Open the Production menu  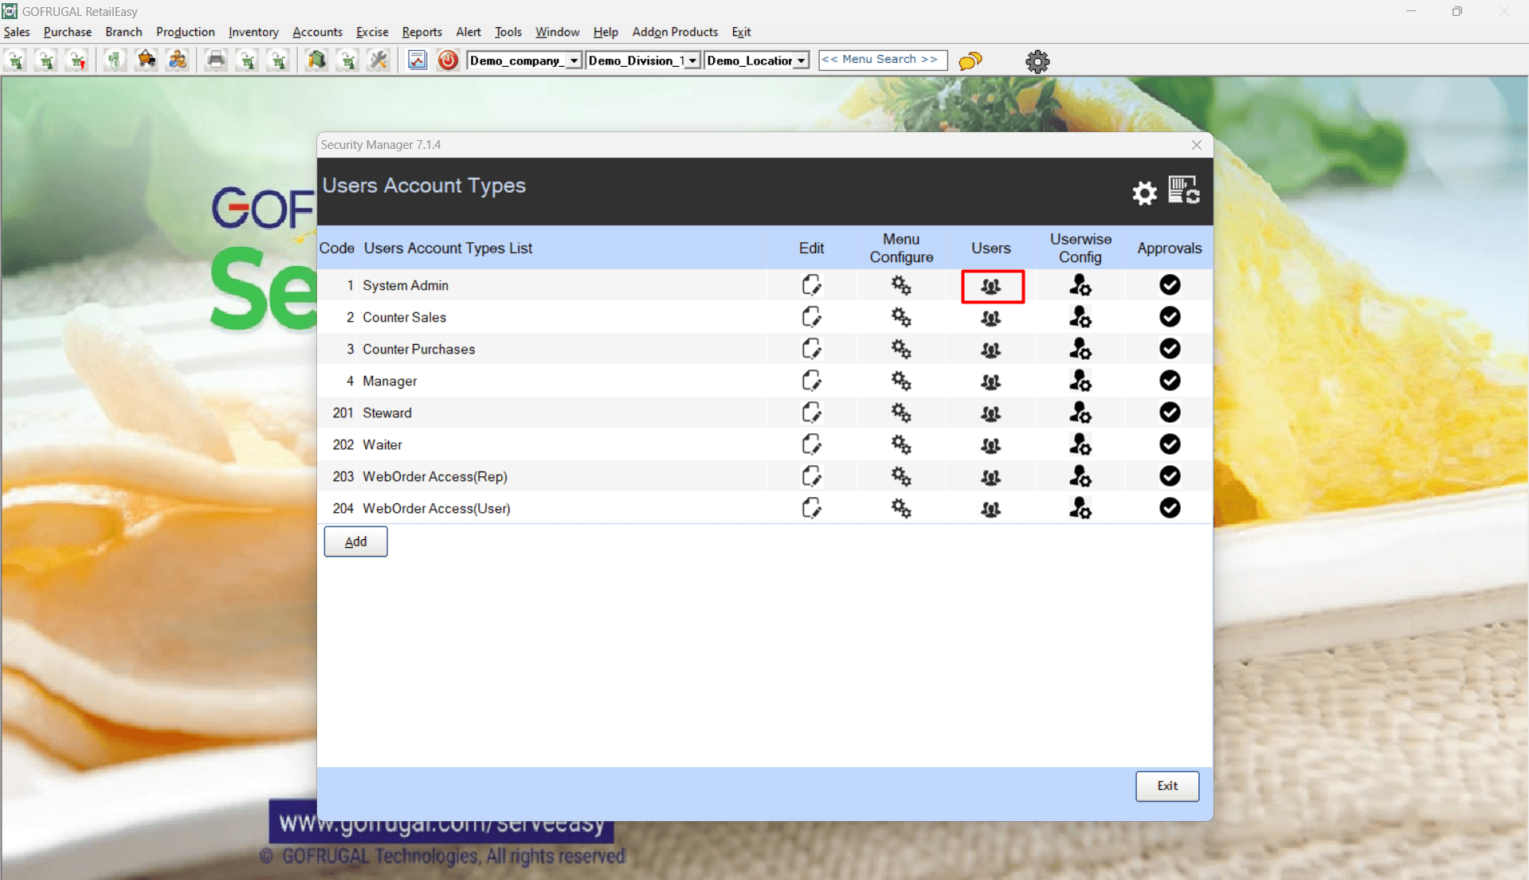pyautogui.click(x=185, y=32)
